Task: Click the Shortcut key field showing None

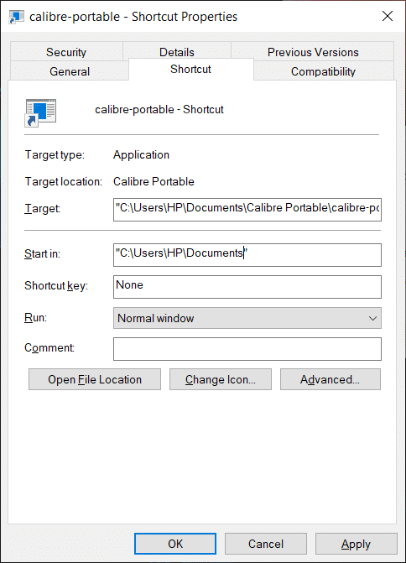Action: pos(247,287)
